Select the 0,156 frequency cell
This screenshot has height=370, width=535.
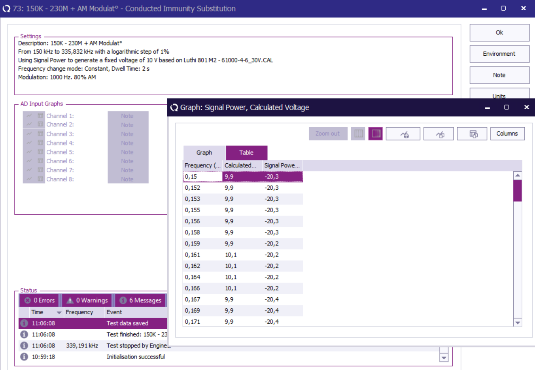(x=203, y=221)
